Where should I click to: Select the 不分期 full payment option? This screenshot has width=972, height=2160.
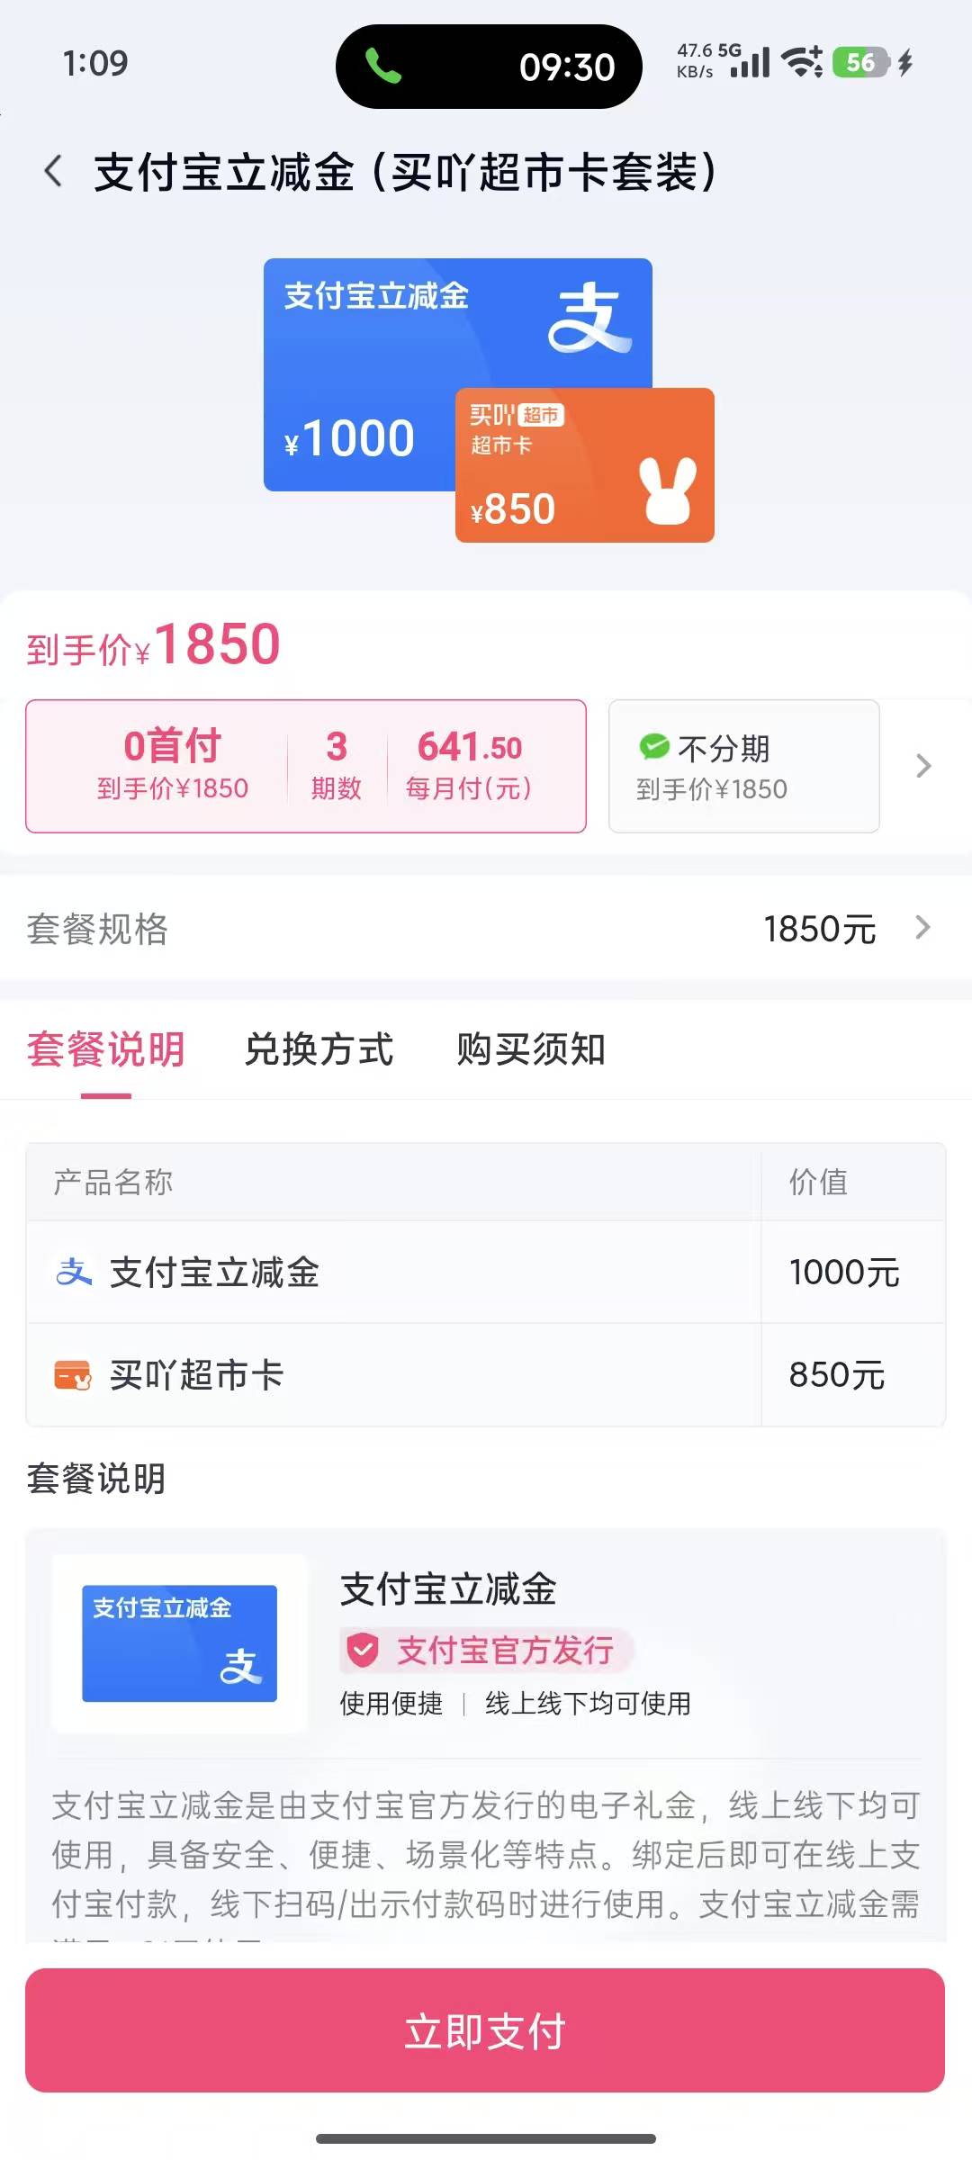pyautogui.click(x=743, y=766)
